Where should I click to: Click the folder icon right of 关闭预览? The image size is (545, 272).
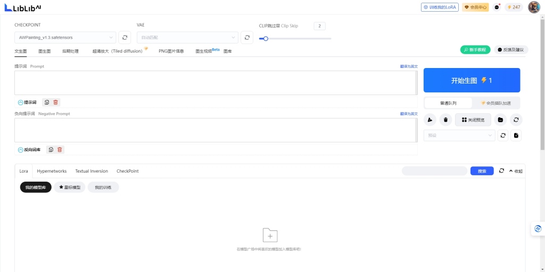[x=500, y=120]
